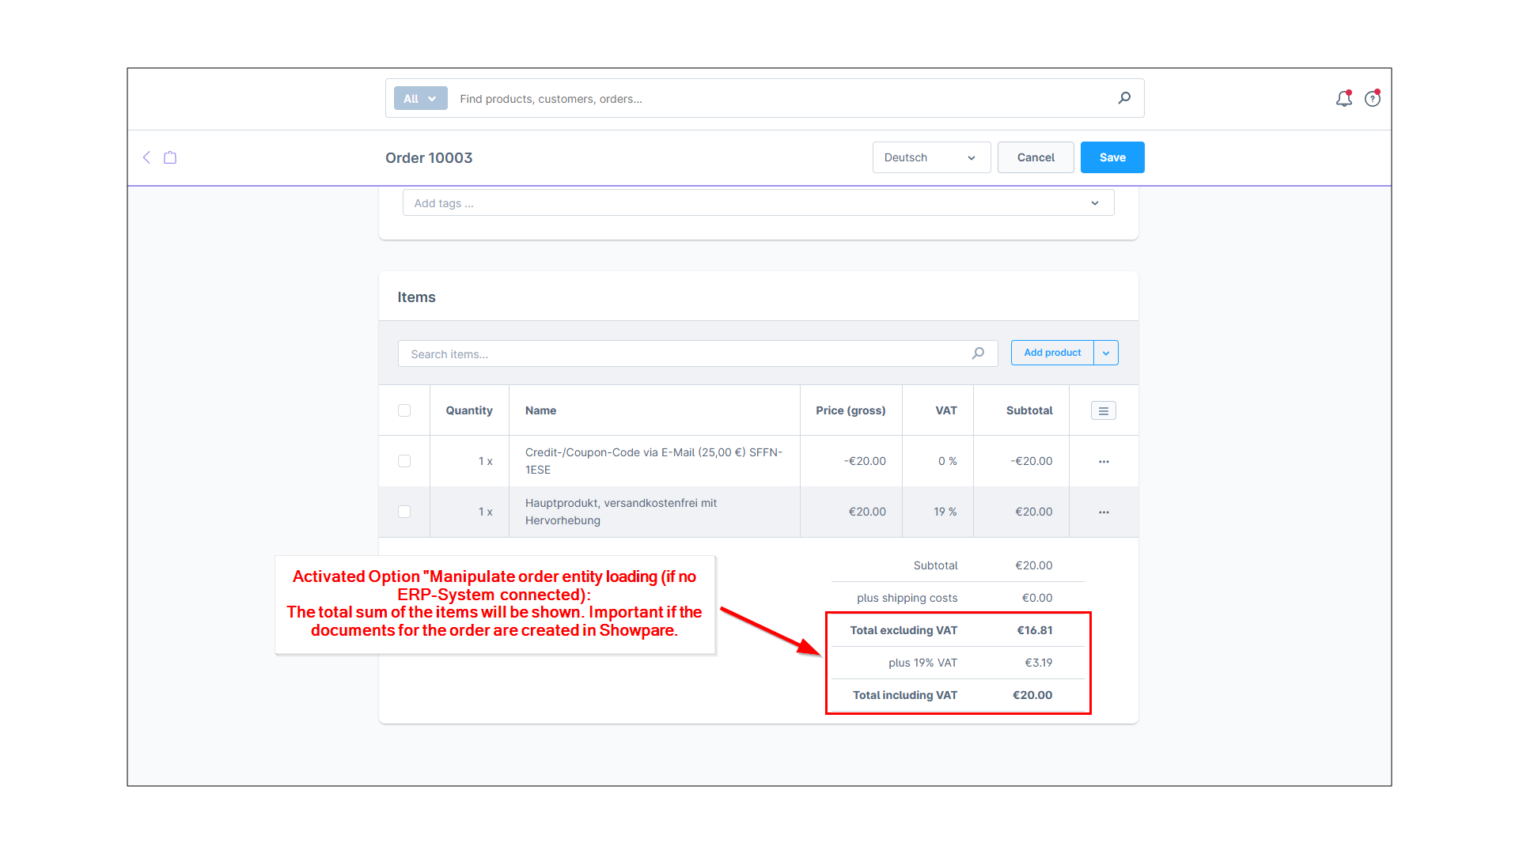Click the Cancel button
This screenshot has width=1519, height=854.
pos(1036,157)
